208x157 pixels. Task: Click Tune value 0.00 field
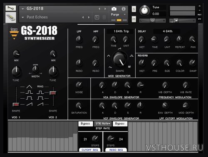158,14
